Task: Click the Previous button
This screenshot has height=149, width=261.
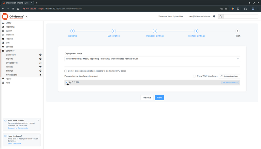Action: click(147, 98)
